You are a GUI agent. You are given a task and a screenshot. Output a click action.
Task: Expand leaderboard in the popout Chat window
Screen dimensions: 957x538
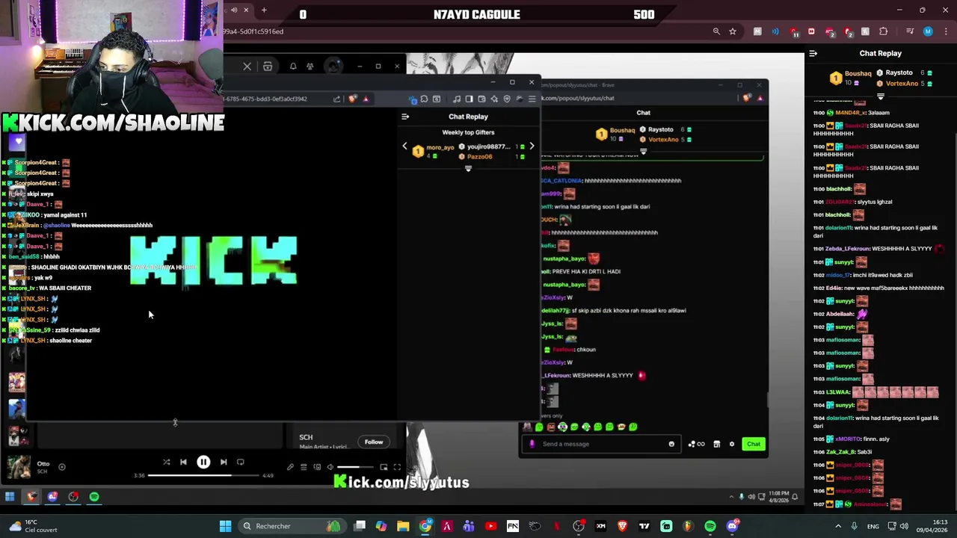click(x=643, y=152)
